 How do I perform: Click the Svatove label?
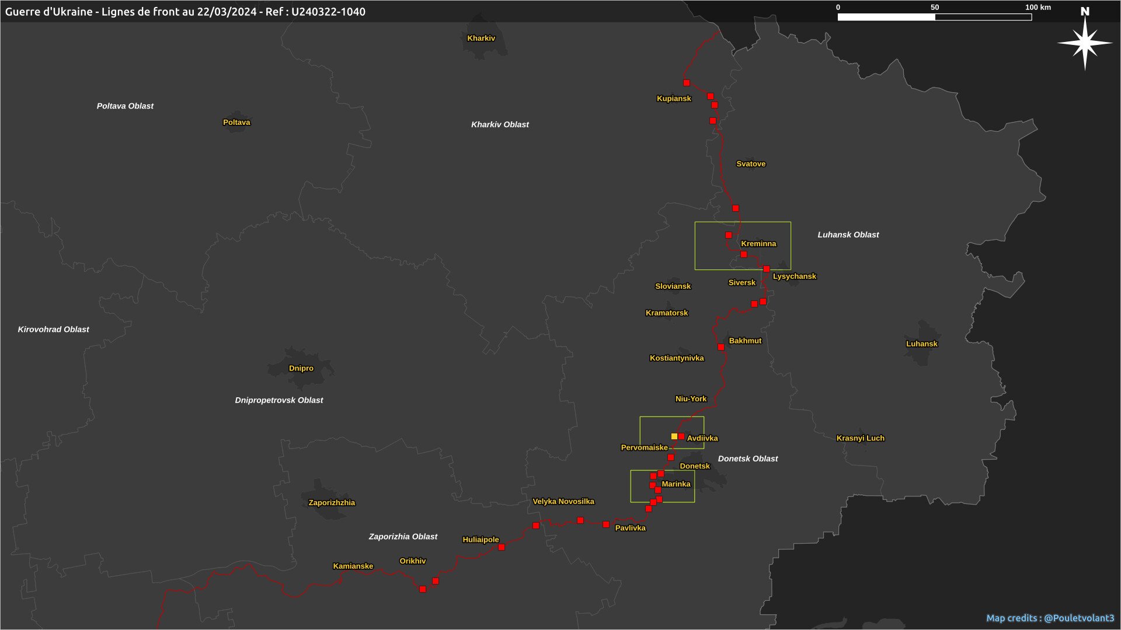[751, 164]
